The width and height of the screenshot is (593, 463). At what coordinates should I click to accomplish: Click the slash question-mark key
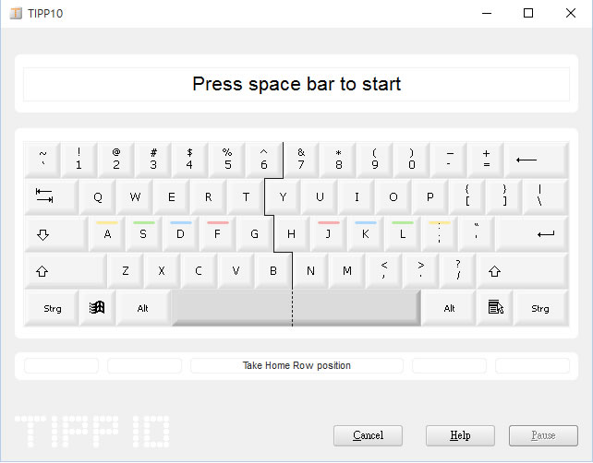tap(457, 271)
